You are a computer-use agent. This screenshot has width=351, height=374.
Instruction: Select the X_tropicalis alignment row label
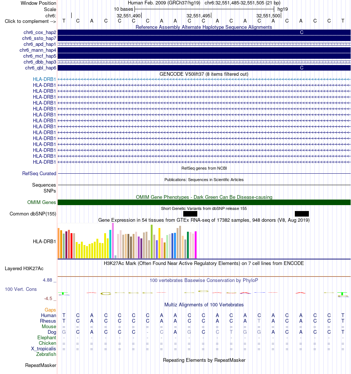44,349
